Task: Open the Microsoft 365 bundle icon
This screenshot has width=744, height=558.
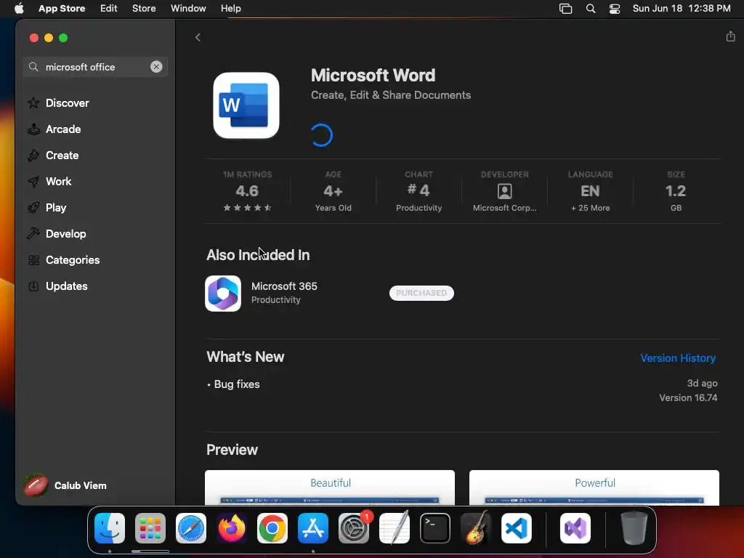Action: tap(223, 294)
